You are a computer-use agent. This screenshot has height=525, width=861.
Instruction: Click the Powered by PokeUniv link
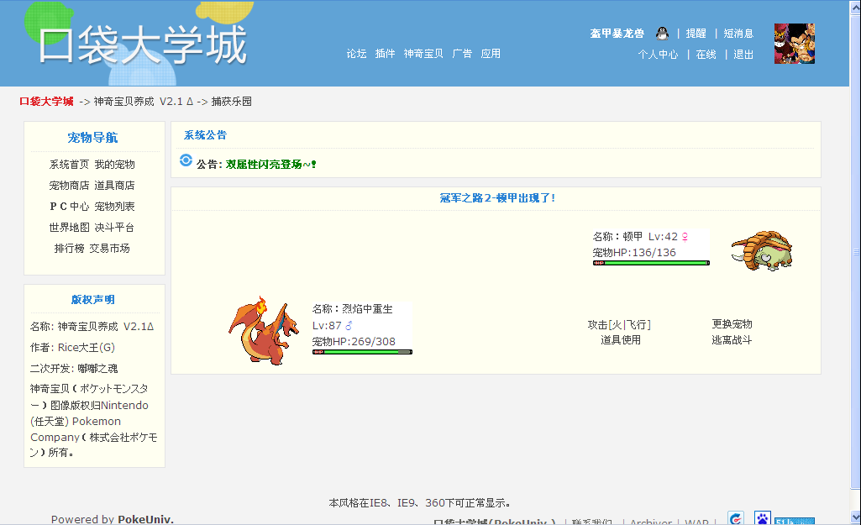[x=113, y=519]
